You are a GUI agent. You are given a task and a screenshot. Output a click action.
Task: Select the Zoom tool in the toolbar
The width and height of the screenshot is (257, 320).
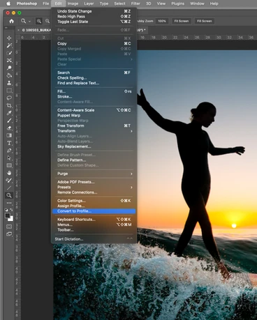(9, 195)
